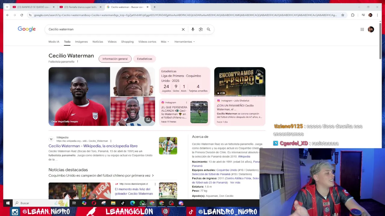385x216 pixels.
Task: Open Instagram post pitch thumbnail
Action: click(199, 112)
